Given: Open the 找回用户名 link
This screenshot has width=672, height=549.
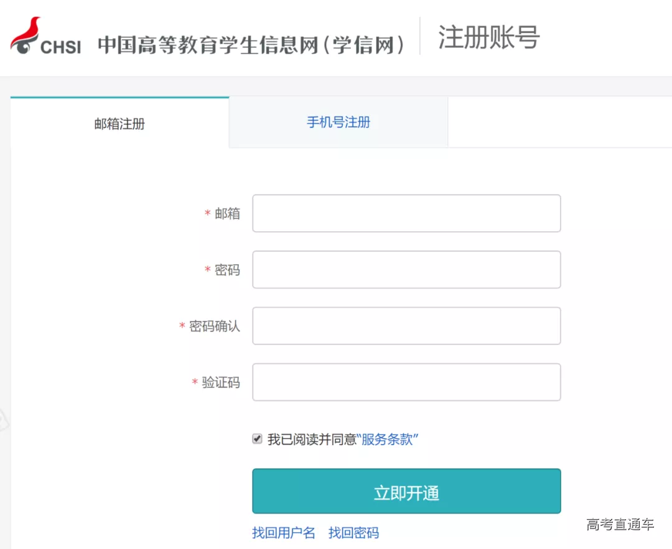Looking at the screenshot, I should tap(284, 533).
